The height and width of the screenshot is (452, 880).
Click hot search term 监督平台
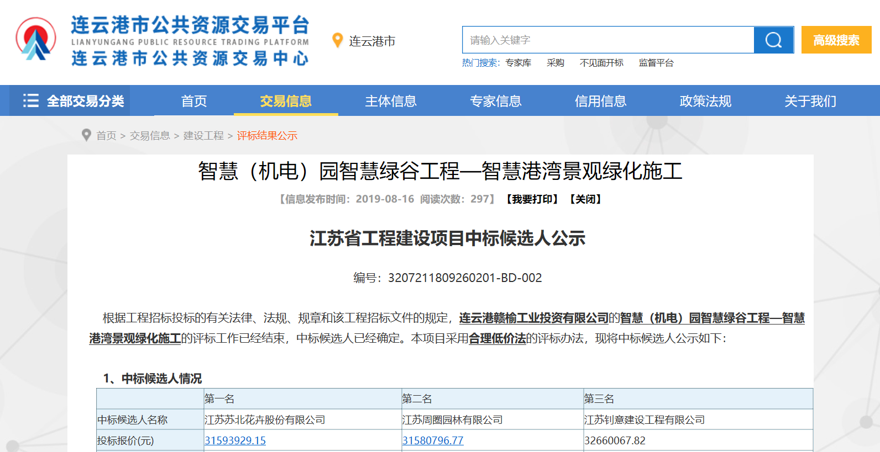(656, 63)
